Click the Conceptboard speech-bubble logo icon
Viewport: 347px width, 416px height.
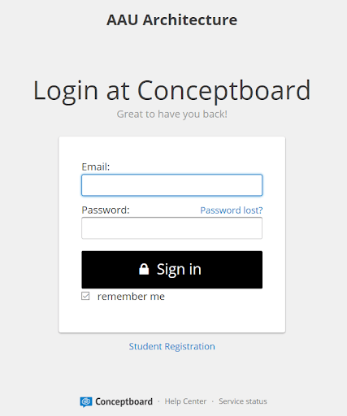tap(86, 401)
